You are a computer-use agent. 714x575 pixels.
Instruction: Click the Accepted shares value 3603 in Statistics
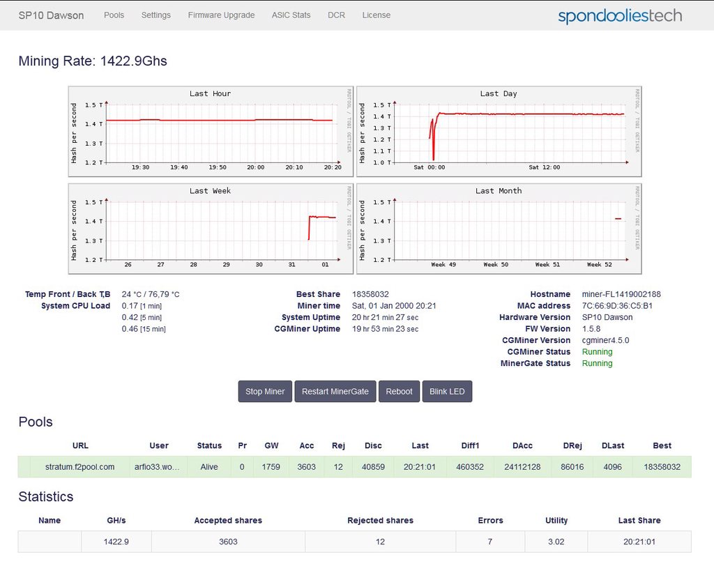click(228, 542)
